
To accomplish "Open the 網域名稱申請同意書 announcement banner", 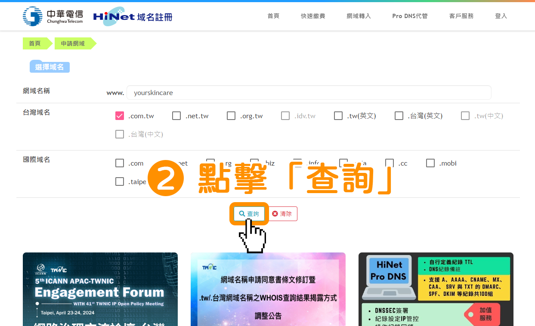I will (x=268, y=289).
